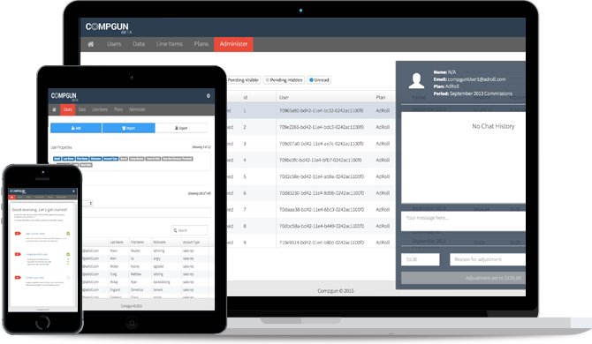Screen dimensions: 592x344
Task: Click the home icon in tablet navbar
Action: 54,109
